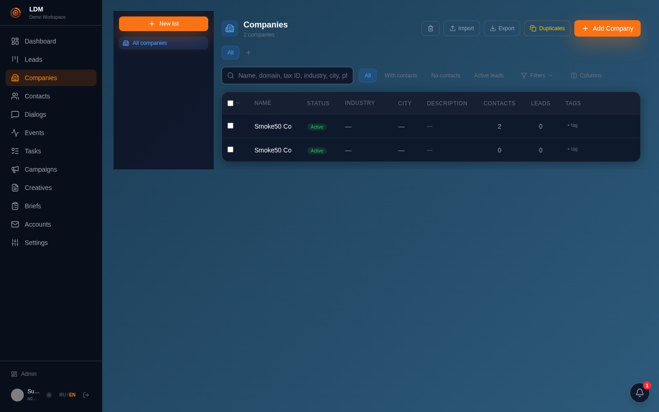Filter by No contacts
The image size is (659, 412).
point(446,76)
